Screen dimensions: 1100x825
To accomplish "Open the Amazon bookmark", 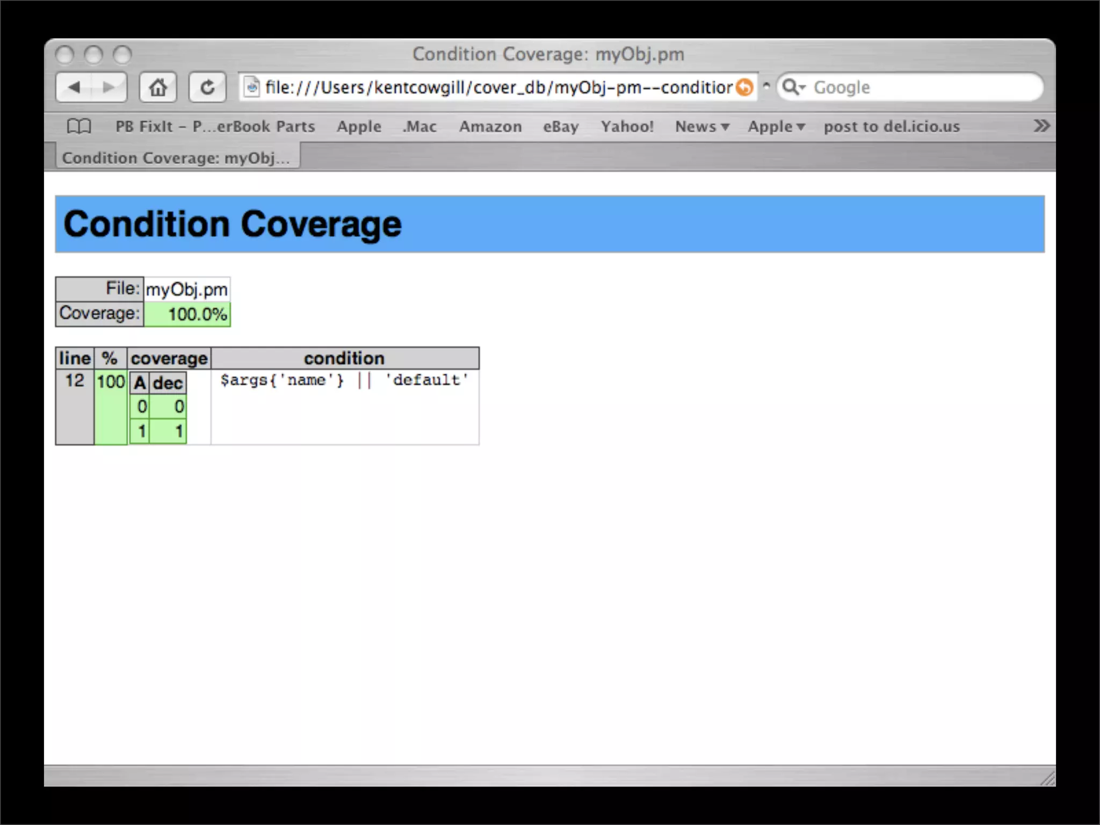I will (490, 127).
